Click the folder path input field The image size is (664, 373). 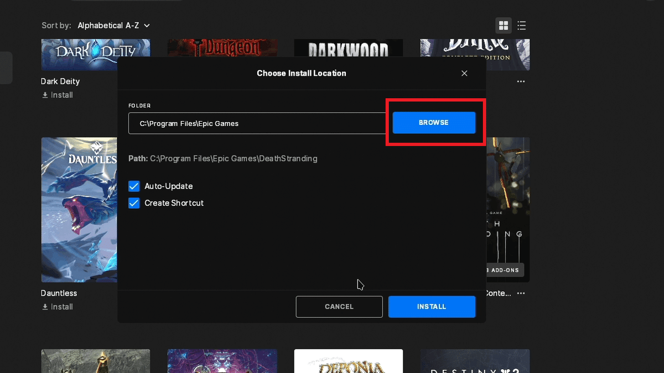(257, 123)
